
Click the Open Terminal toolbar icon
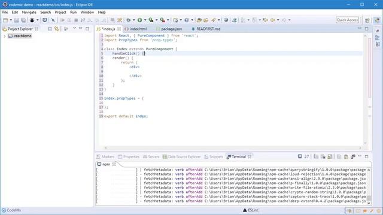pyautogui.click(x=45, y=20)
